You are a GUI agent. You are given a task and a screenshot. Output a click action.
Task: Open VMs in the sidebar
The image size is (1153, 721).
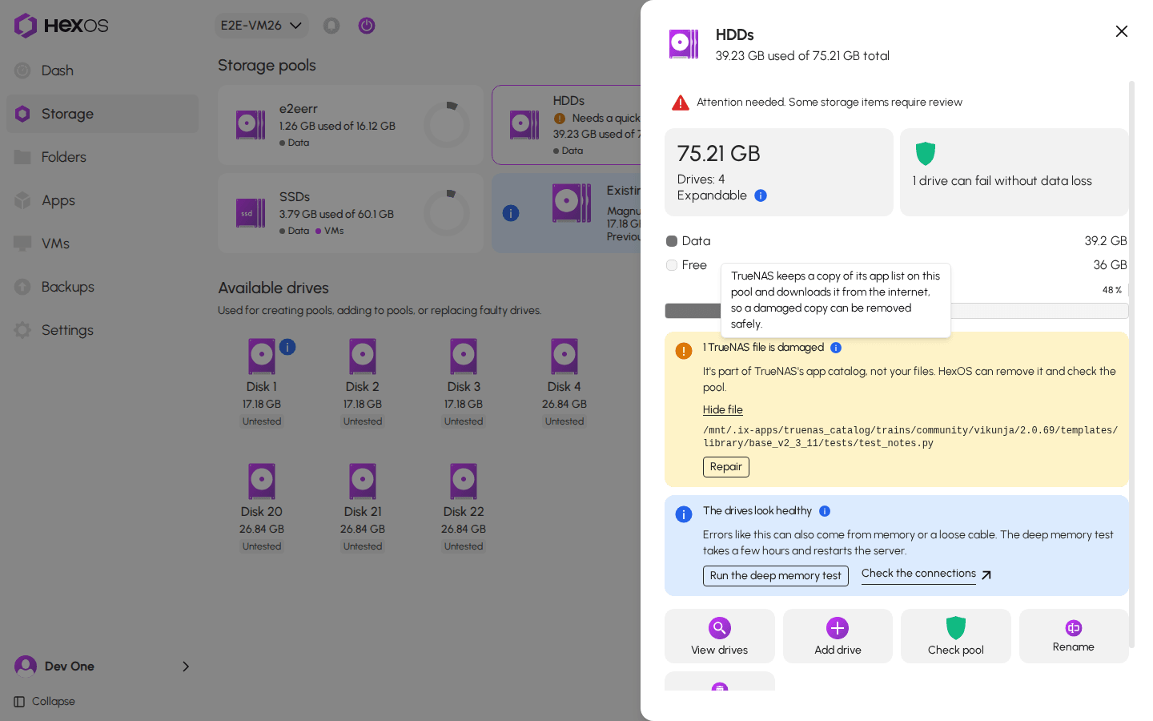(102, 244)
